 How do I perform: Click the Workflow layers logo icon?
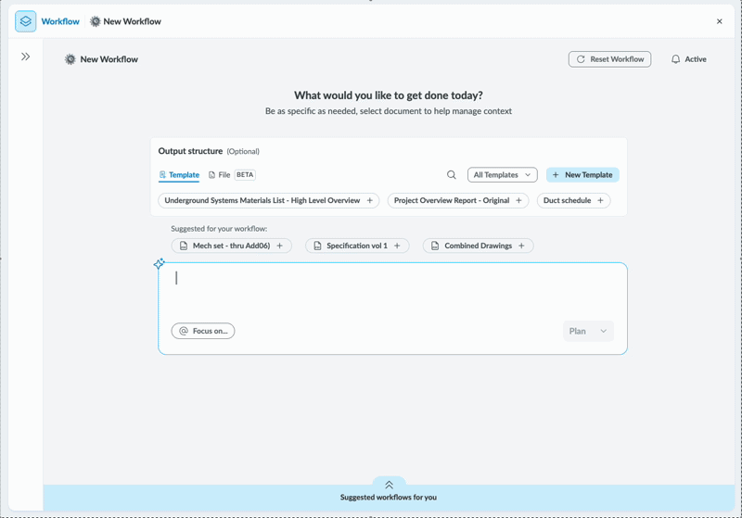click(25, 21)
